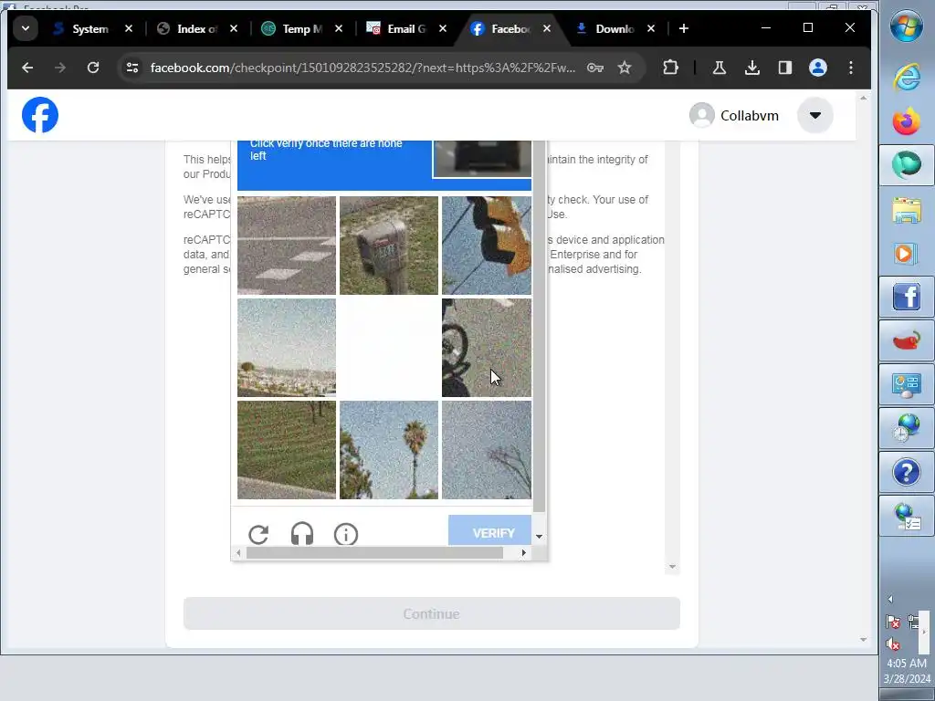Image resolution: width=935 pixels, height=701 pixels.
Task: Select the green field tile
Action: [x=286, y=449]
